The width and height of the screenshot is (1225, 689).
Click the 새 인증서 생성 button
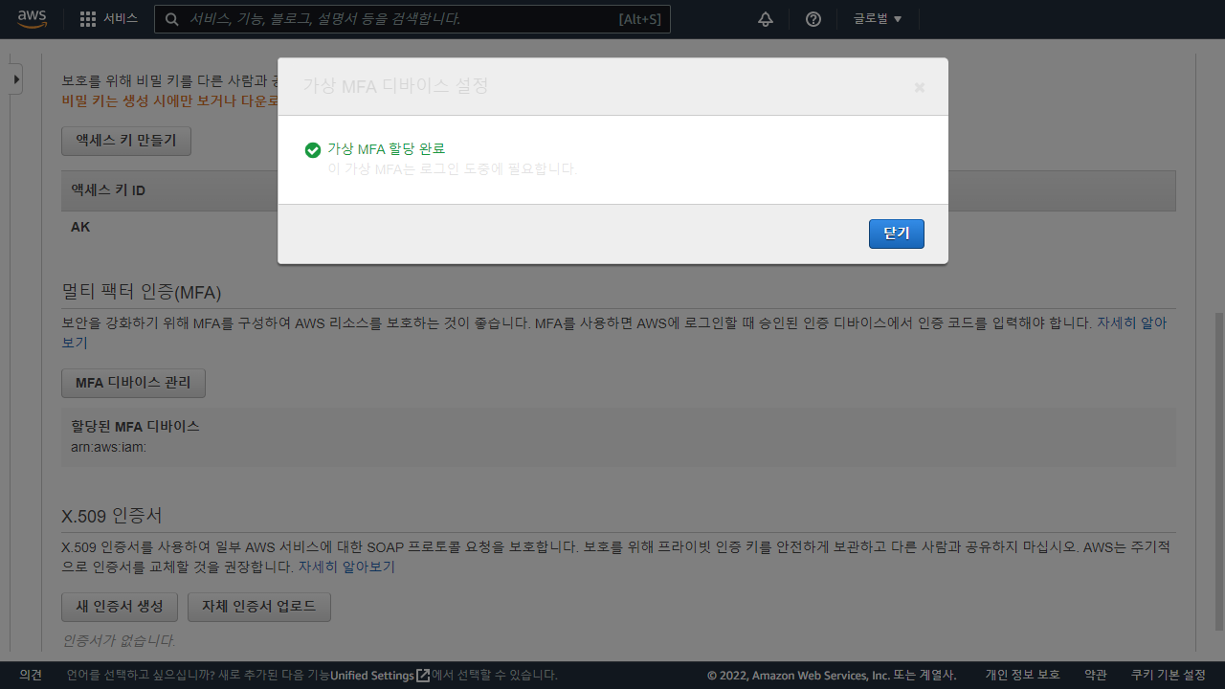point(120,607)
